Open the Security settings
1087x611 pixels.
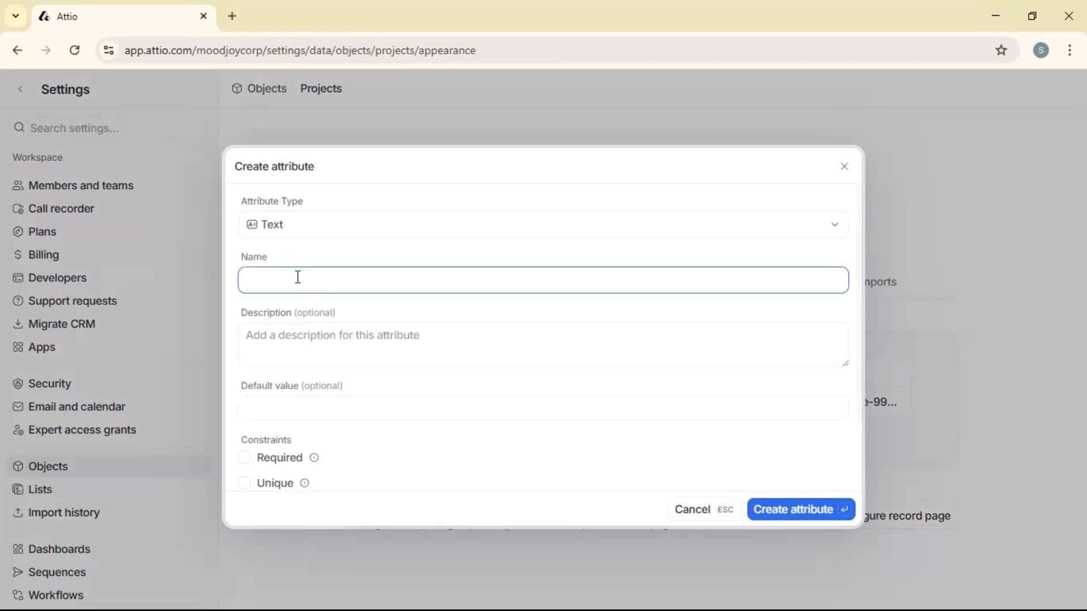tap(49, 383)
